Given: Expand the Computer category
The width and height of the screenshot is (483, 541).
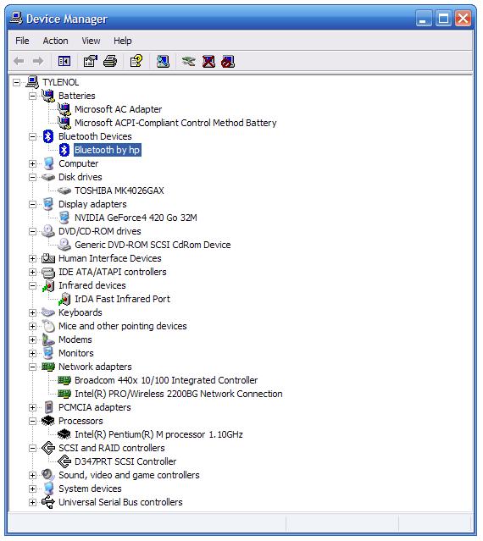Looking at the screenshot, I should (32, 163).
